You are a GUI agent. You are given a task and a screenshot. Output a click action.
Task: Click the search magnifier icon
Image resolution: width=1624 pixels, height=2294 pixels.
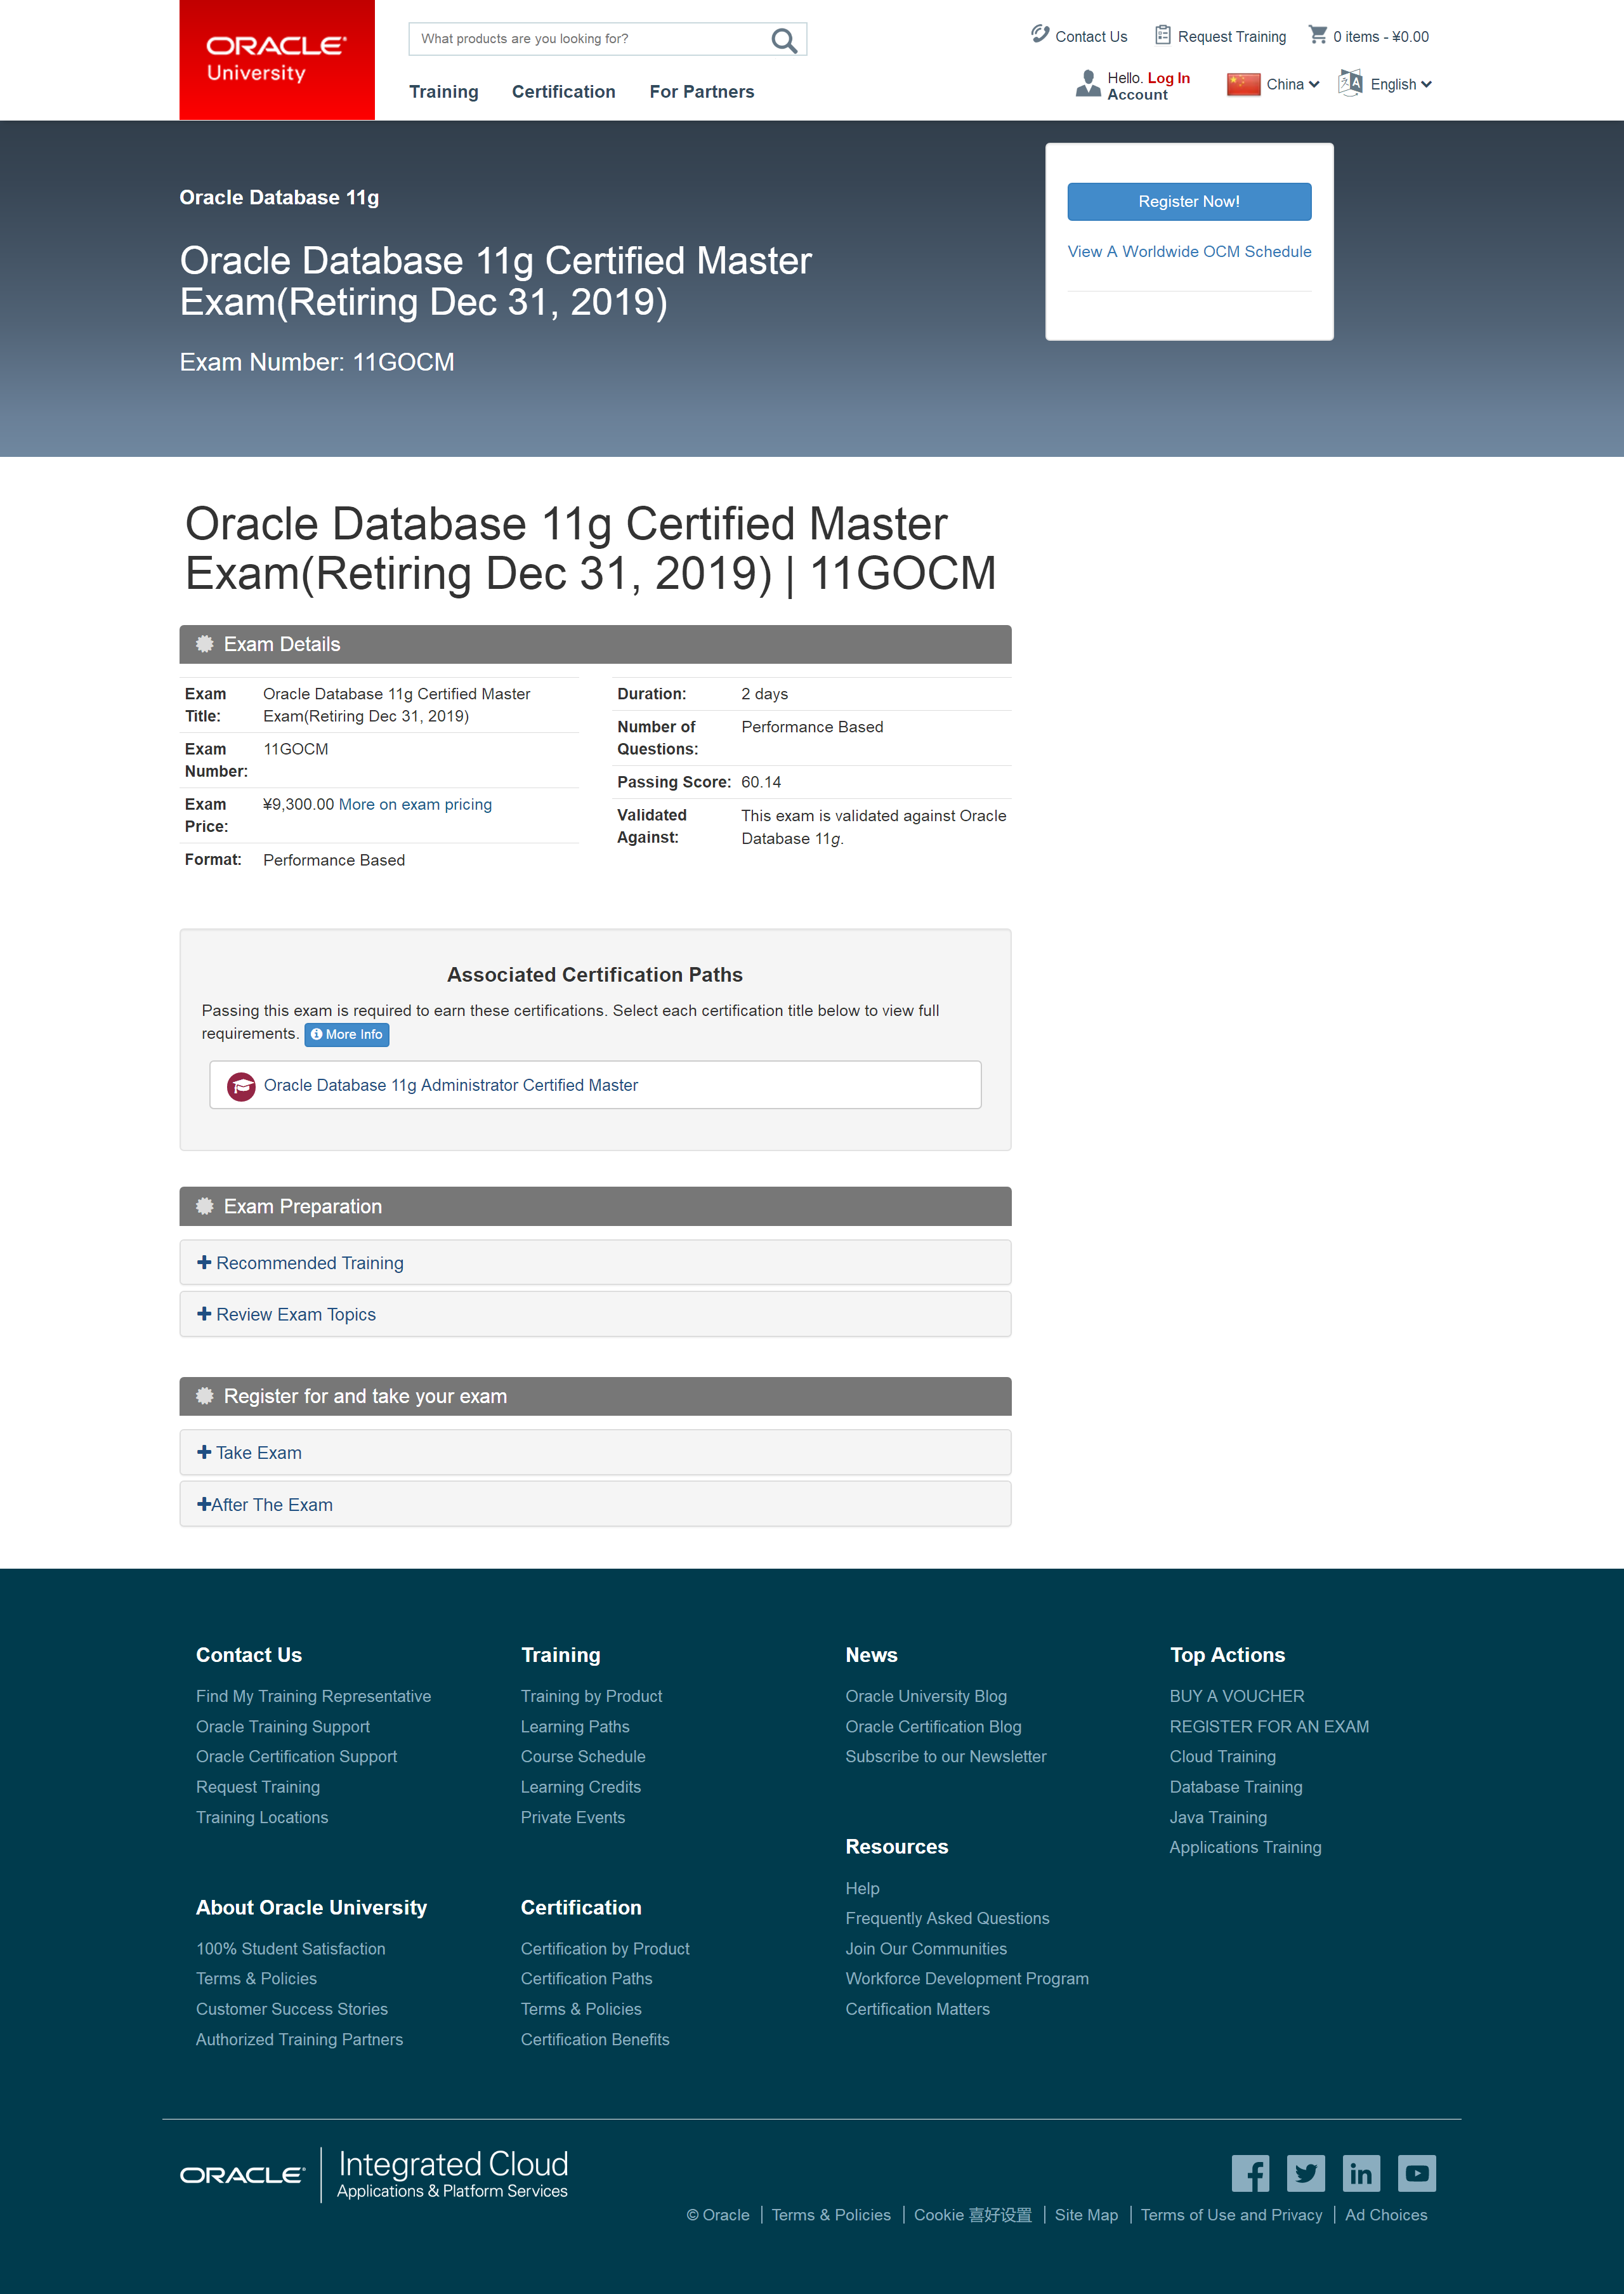click(x=784, y=40)
